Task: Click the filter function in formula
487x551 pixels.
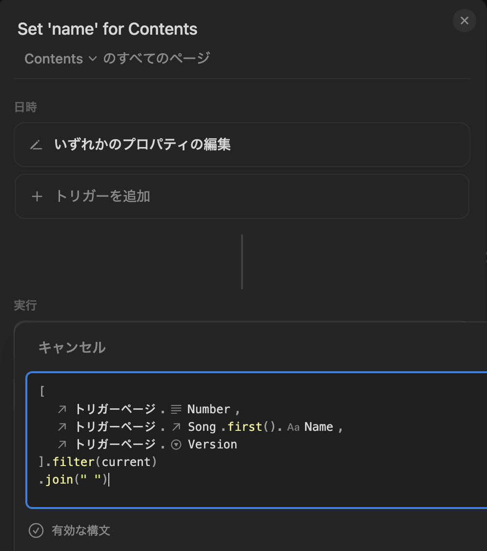Action: (x=73, y=462)
